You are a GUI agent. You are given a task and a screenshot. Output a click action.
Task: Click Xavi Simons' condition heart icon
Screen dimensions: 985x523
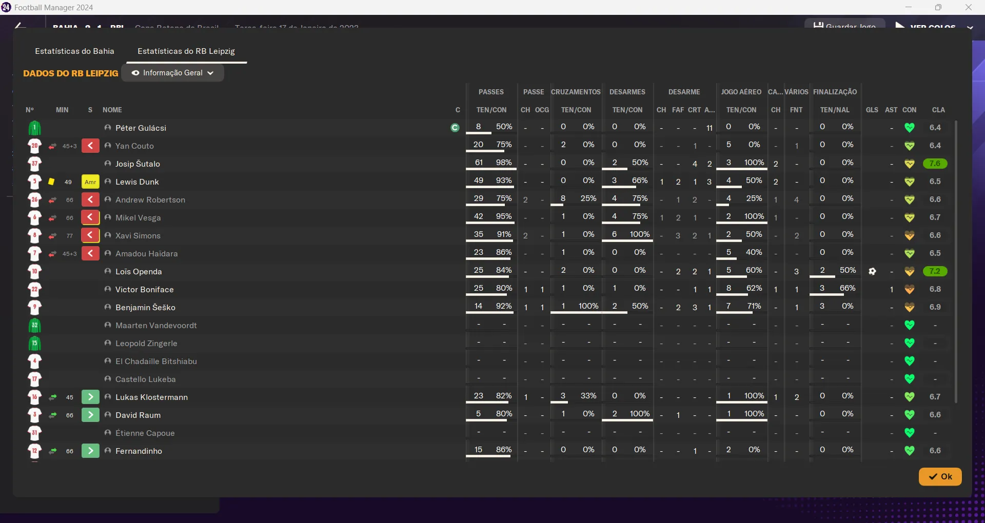click(910, 235)
